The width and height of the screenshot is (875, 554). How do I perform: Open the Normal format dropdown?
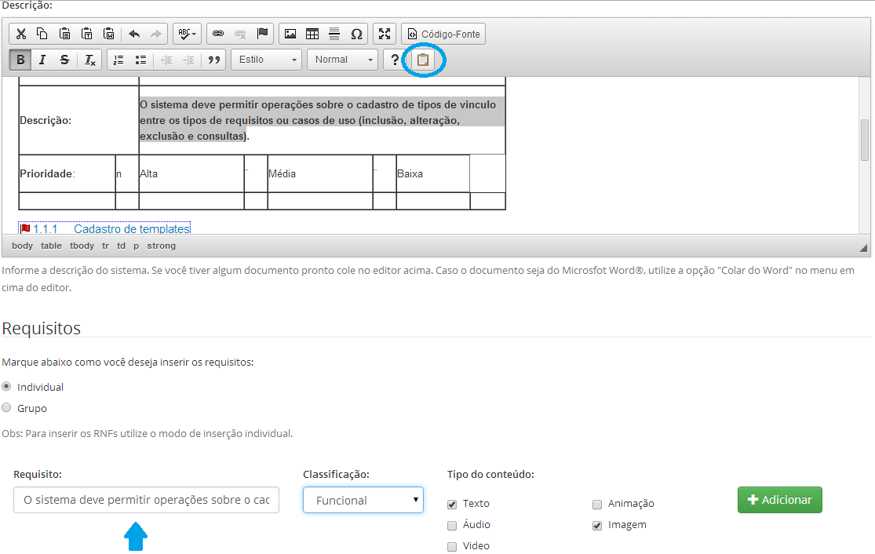[x=343, y=60]
